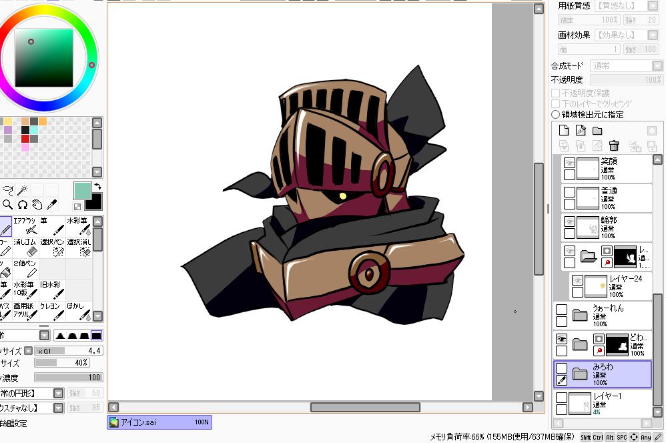Open brush mode dropdown beside edge shapes
Image resolution: width=666 pixels, height=443 pixels.
pyautogui.click(x=45, y=336)
